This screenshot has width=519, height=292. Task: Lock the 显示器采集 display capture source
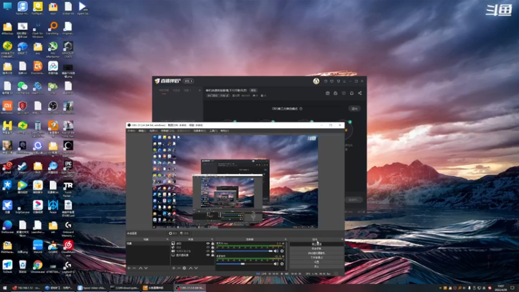tap(213, 255)
